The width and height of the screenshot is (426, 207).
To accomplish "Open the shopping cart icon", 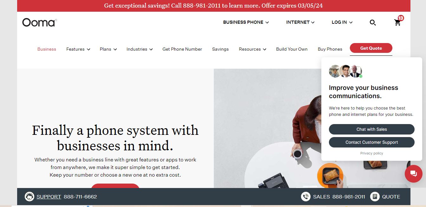I will coord(397,22).
